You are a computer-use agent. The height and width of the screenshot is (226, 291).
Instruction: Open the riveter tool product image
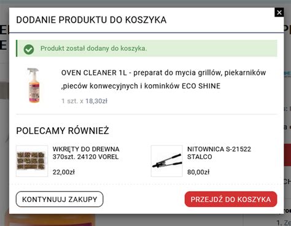[x=167, y=161]
